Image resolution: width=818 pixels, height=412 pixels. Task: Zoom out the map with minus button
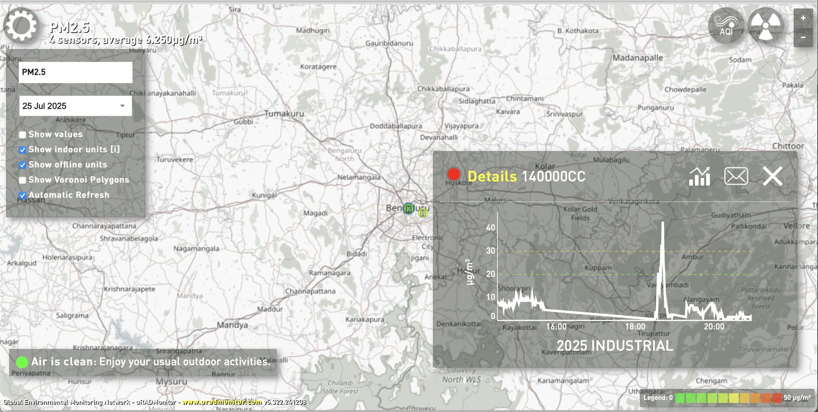pos(803,38)
